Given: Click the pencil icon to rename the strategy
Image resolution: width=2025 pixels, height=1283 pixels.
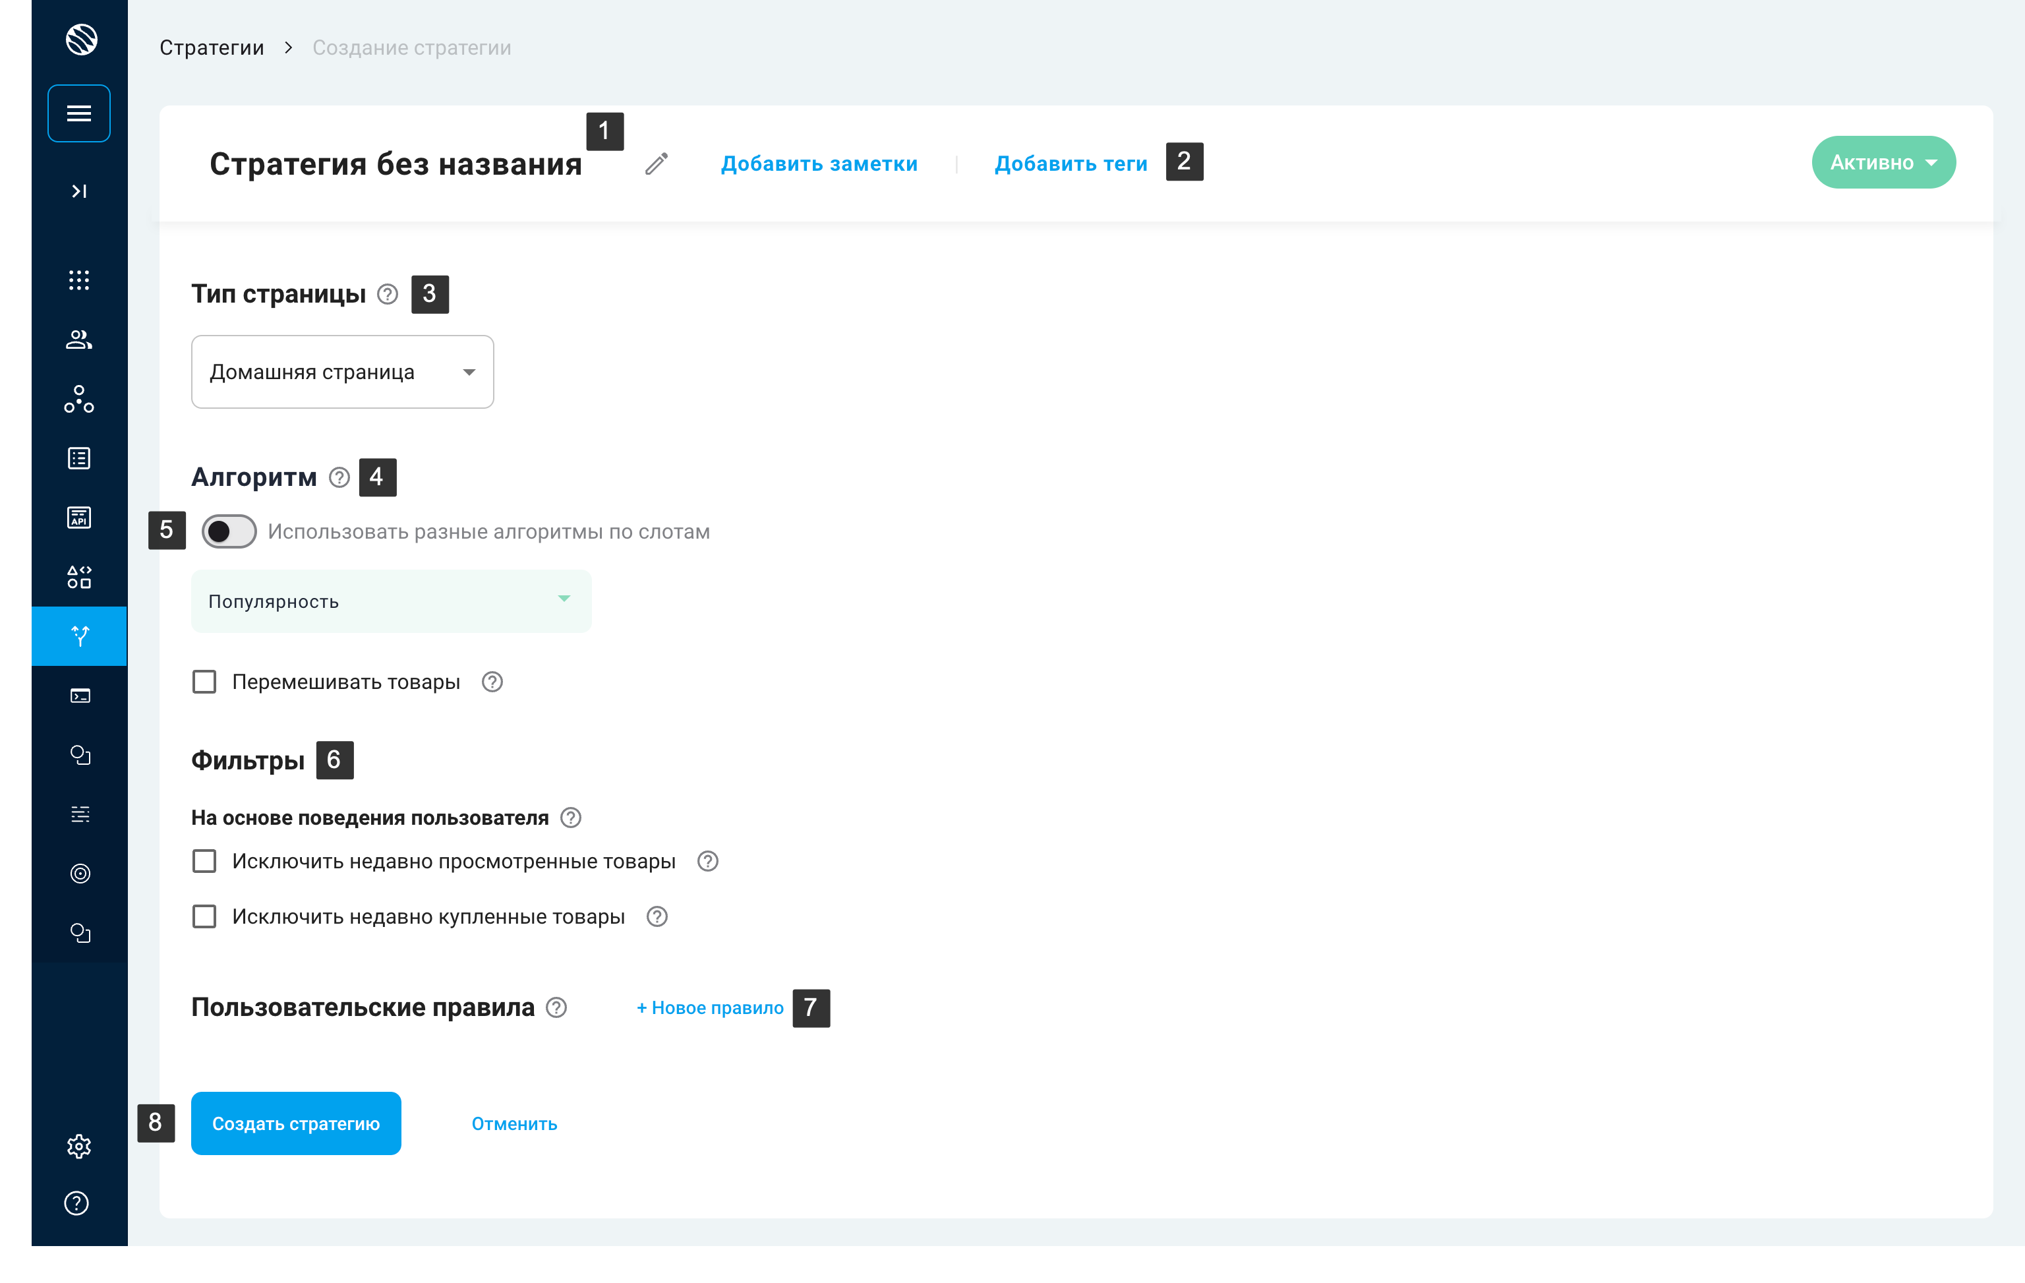Looking at the screenshot, I should 656,164.
